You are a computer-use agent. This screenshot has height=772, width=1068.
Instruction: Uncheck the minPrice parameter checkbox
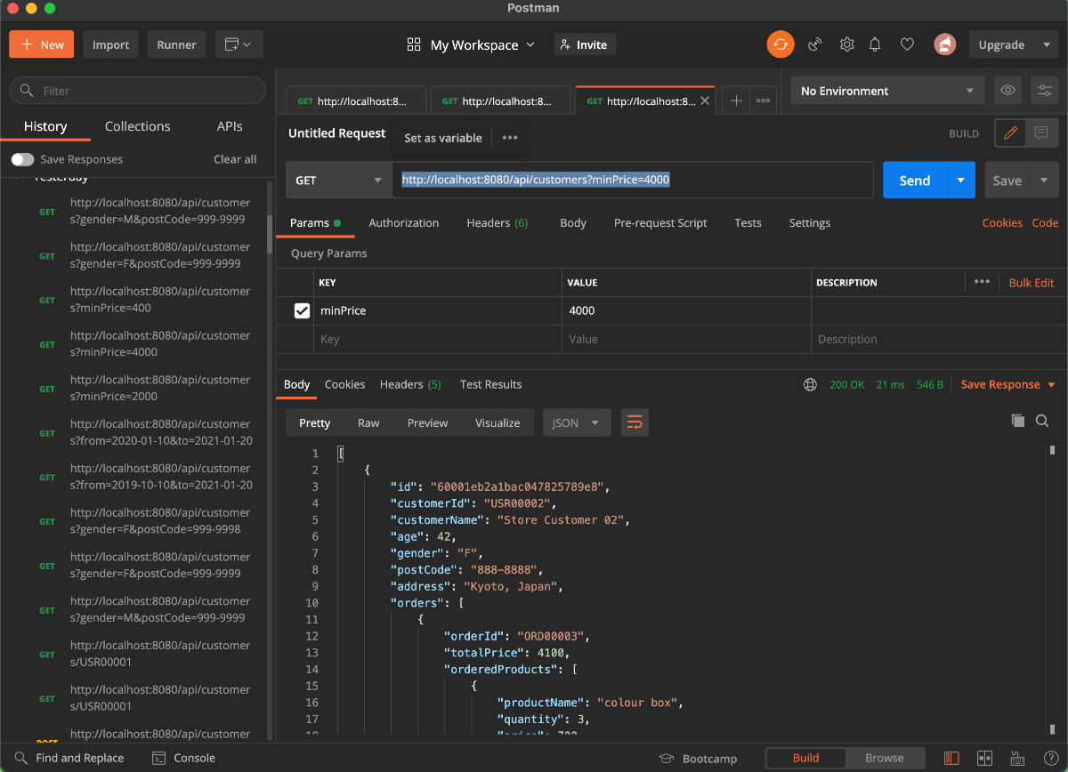tap(303, 310)
